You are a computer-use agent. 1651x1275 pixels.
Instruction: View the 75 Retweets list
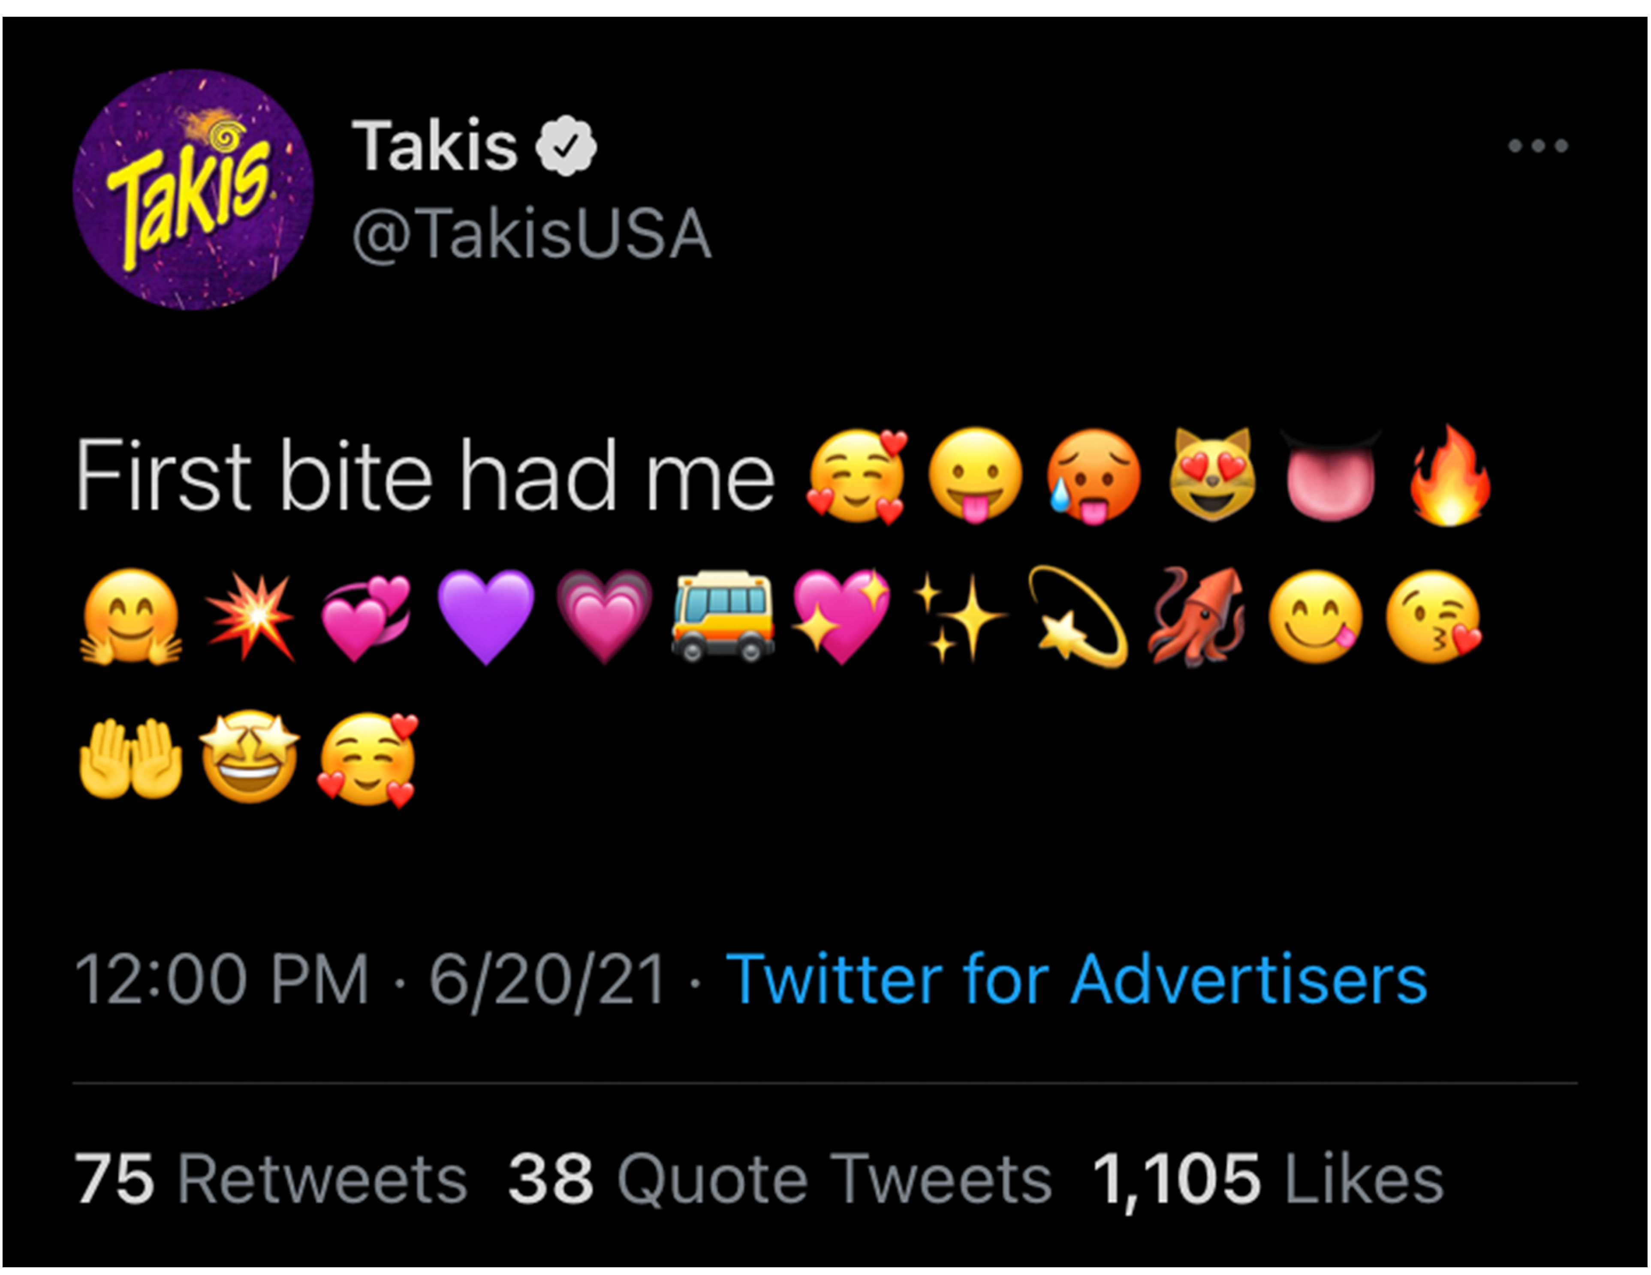pos(271,1178)
